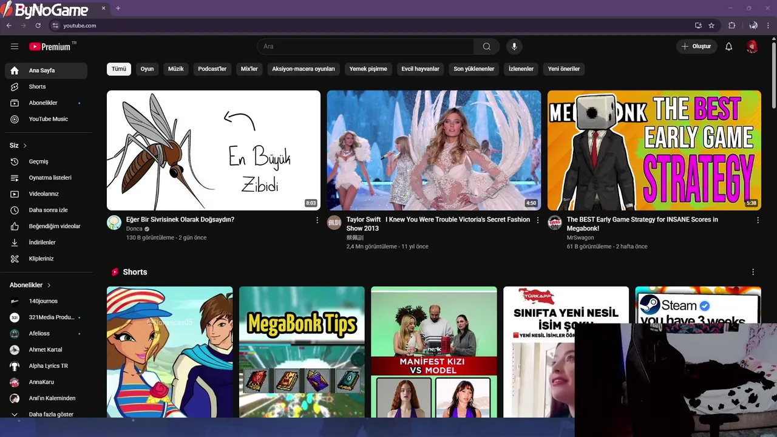Image resolution: width=777 pixels, height=437 pixels.
Task: Bookmark this page with star
Action: coord(711,25)
